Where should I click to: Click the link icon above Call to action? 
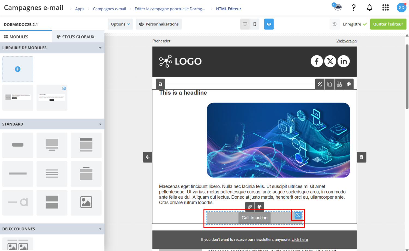(x=250, y=207)
